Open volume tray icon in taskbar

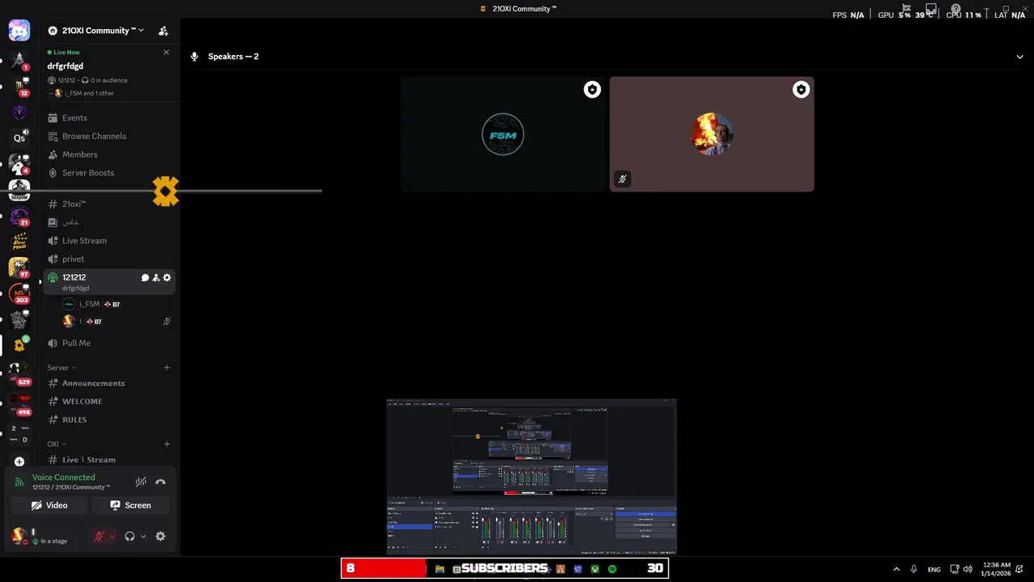pos(968,569)
